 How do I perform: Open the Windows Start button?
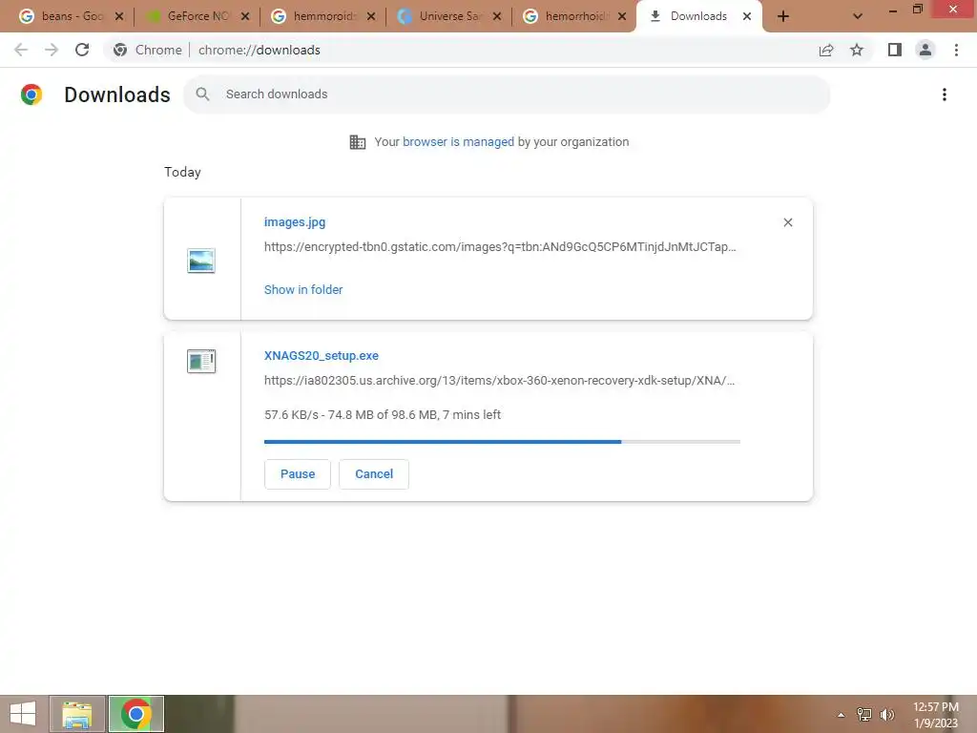pyautogui.click(x=23, y=714)
